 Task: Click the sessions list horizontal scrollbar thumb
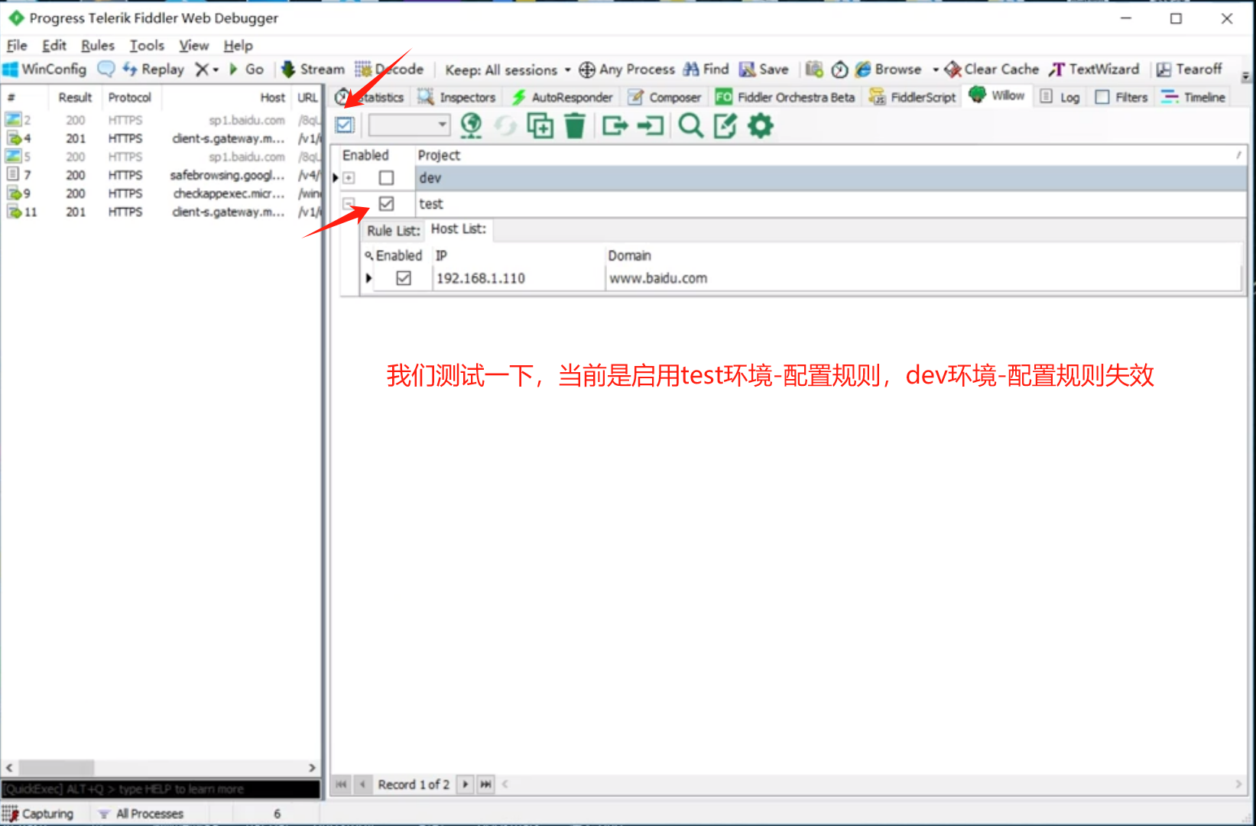click(x=56, y=768)
